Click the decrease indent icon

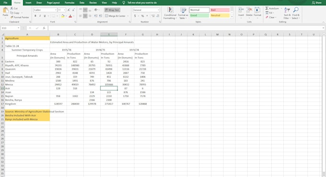click(x=95, y=16)
